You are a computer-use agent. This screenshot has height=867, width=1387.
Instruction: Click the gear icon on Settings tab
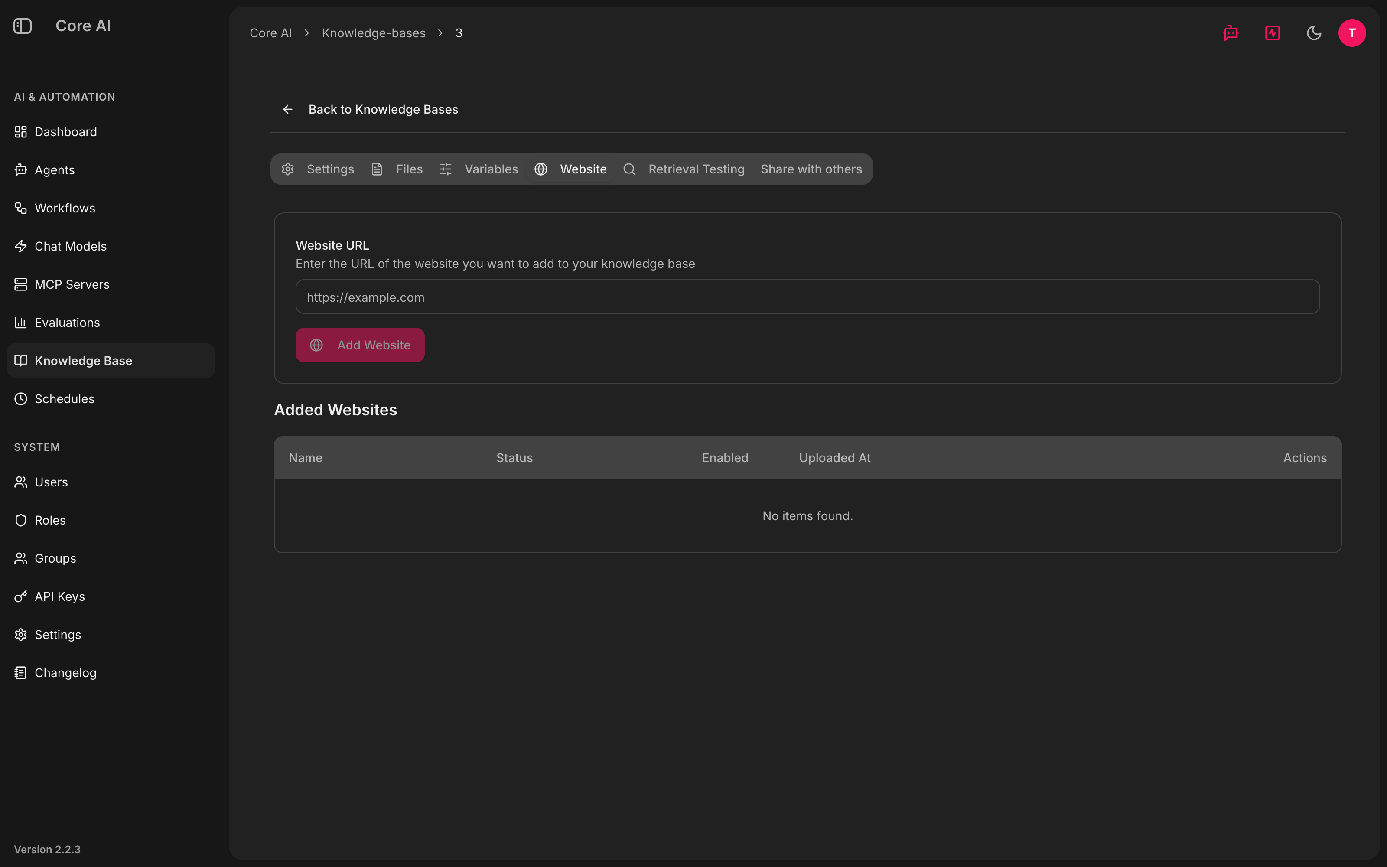coord(288,169)
